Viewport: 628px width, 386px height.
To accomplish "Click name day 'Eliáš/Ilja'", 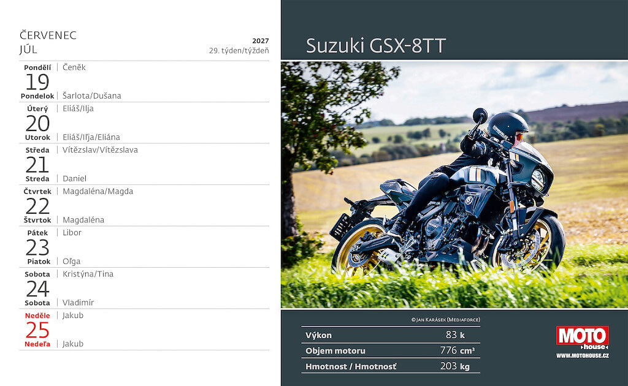I will pyautogui.click(x=78, y=108).
